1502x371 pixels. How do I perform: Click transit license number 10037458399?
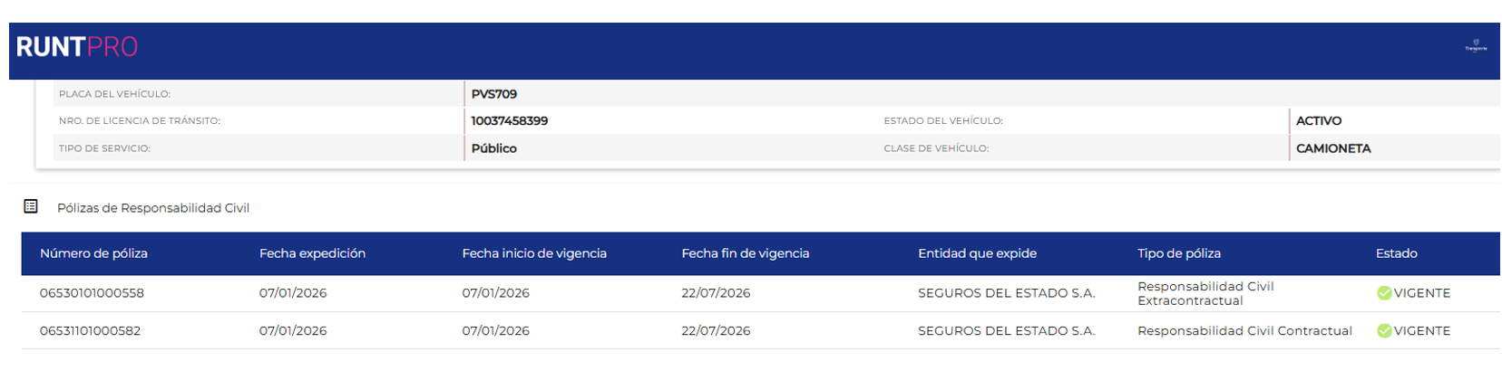tap(510, 121)
